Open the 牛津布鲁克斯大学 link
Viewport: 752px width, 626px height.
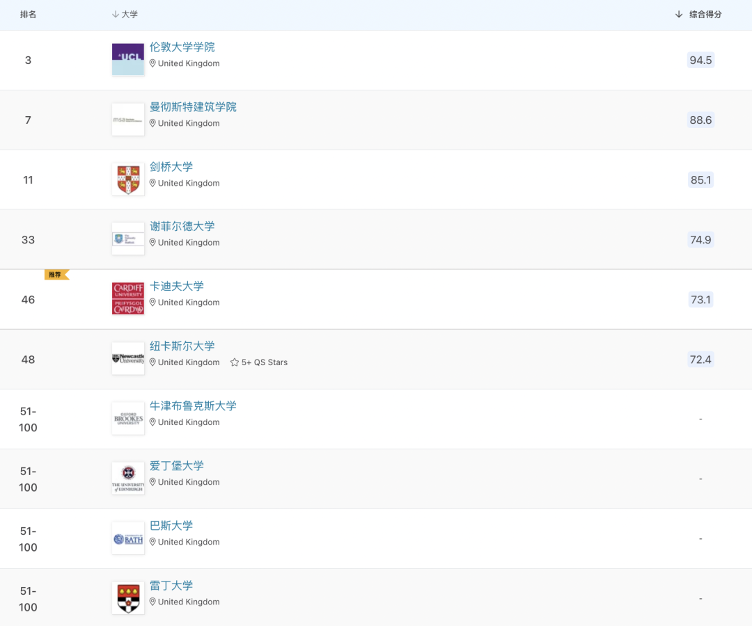[x=193, y=406]
